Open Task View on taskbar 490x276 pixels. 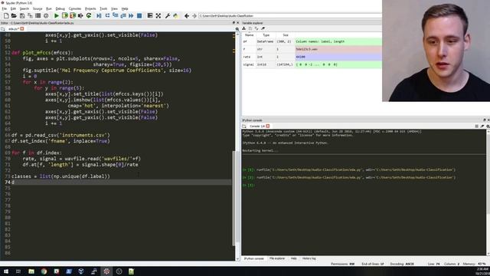click(18, 271)
